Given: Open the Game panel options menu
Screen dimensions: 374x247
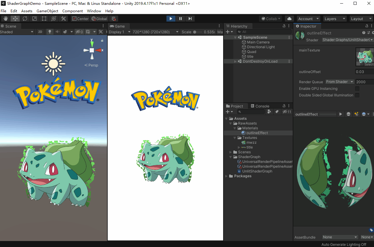Looking at the screenshot, I should 220,26.
